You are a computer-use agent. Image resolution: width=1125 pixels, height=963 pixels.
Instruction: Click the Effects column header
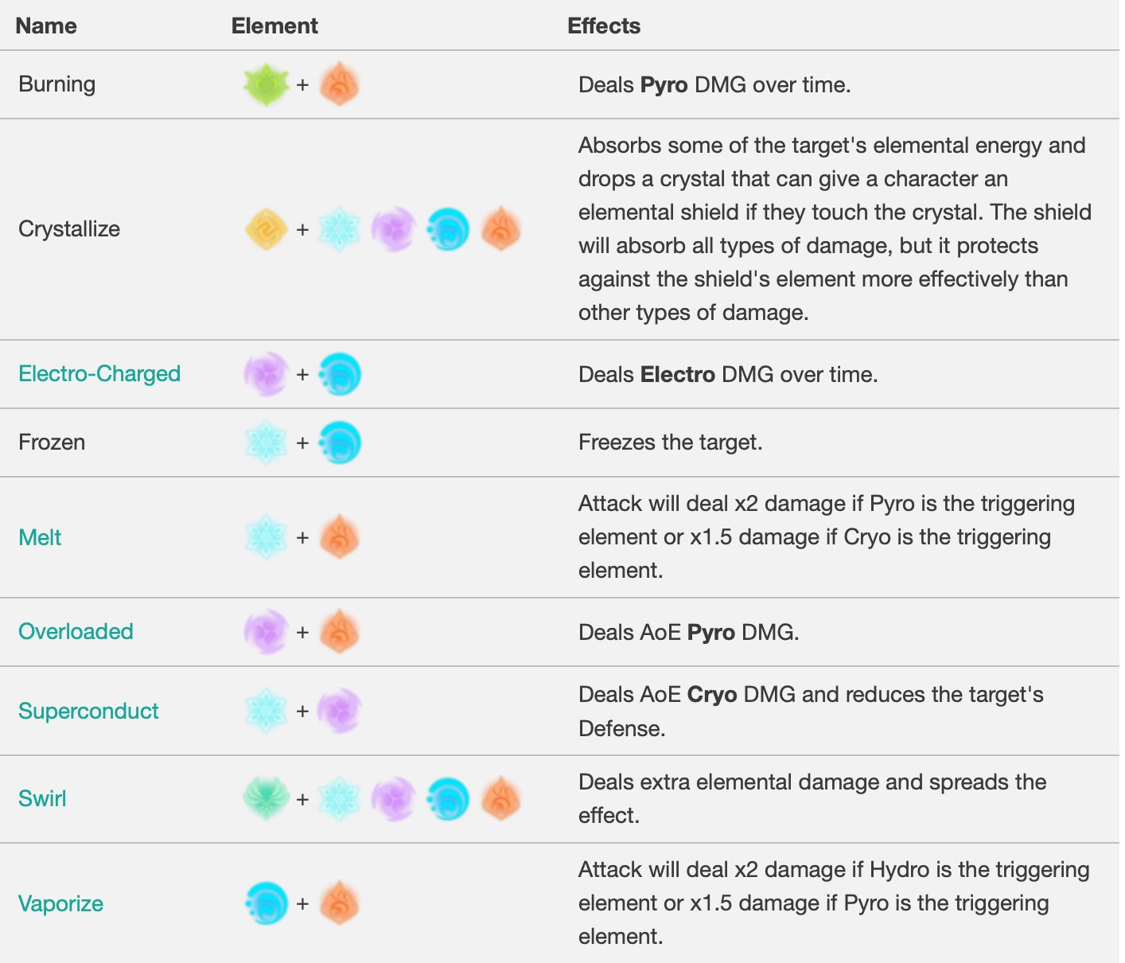(604, 25)
